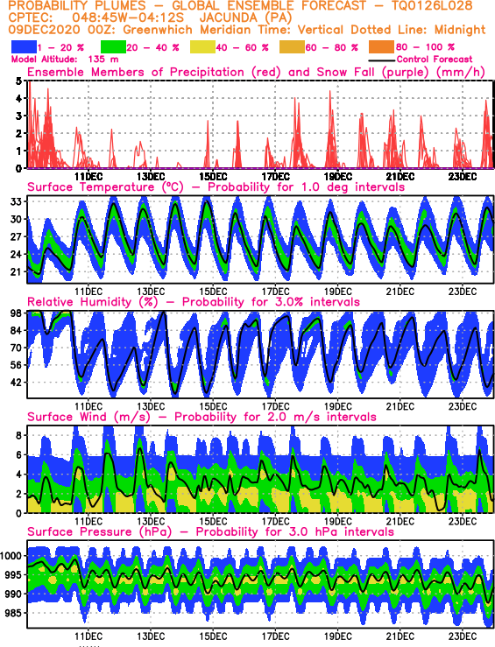Image resolution: width=495 pixels, height=647 pixels.
Task: Click the 33 tick on temperature axis
Action: [16, 201]
